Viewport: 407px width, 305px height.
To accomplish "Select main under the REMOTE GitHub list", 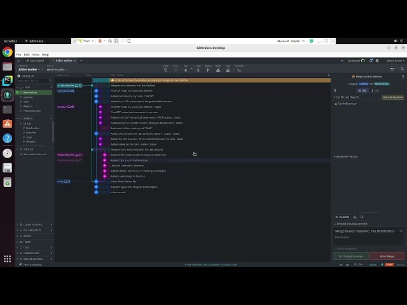I will 29,137.
